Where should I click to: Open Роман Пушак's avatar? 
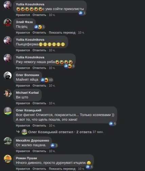[x=7, y=159]
